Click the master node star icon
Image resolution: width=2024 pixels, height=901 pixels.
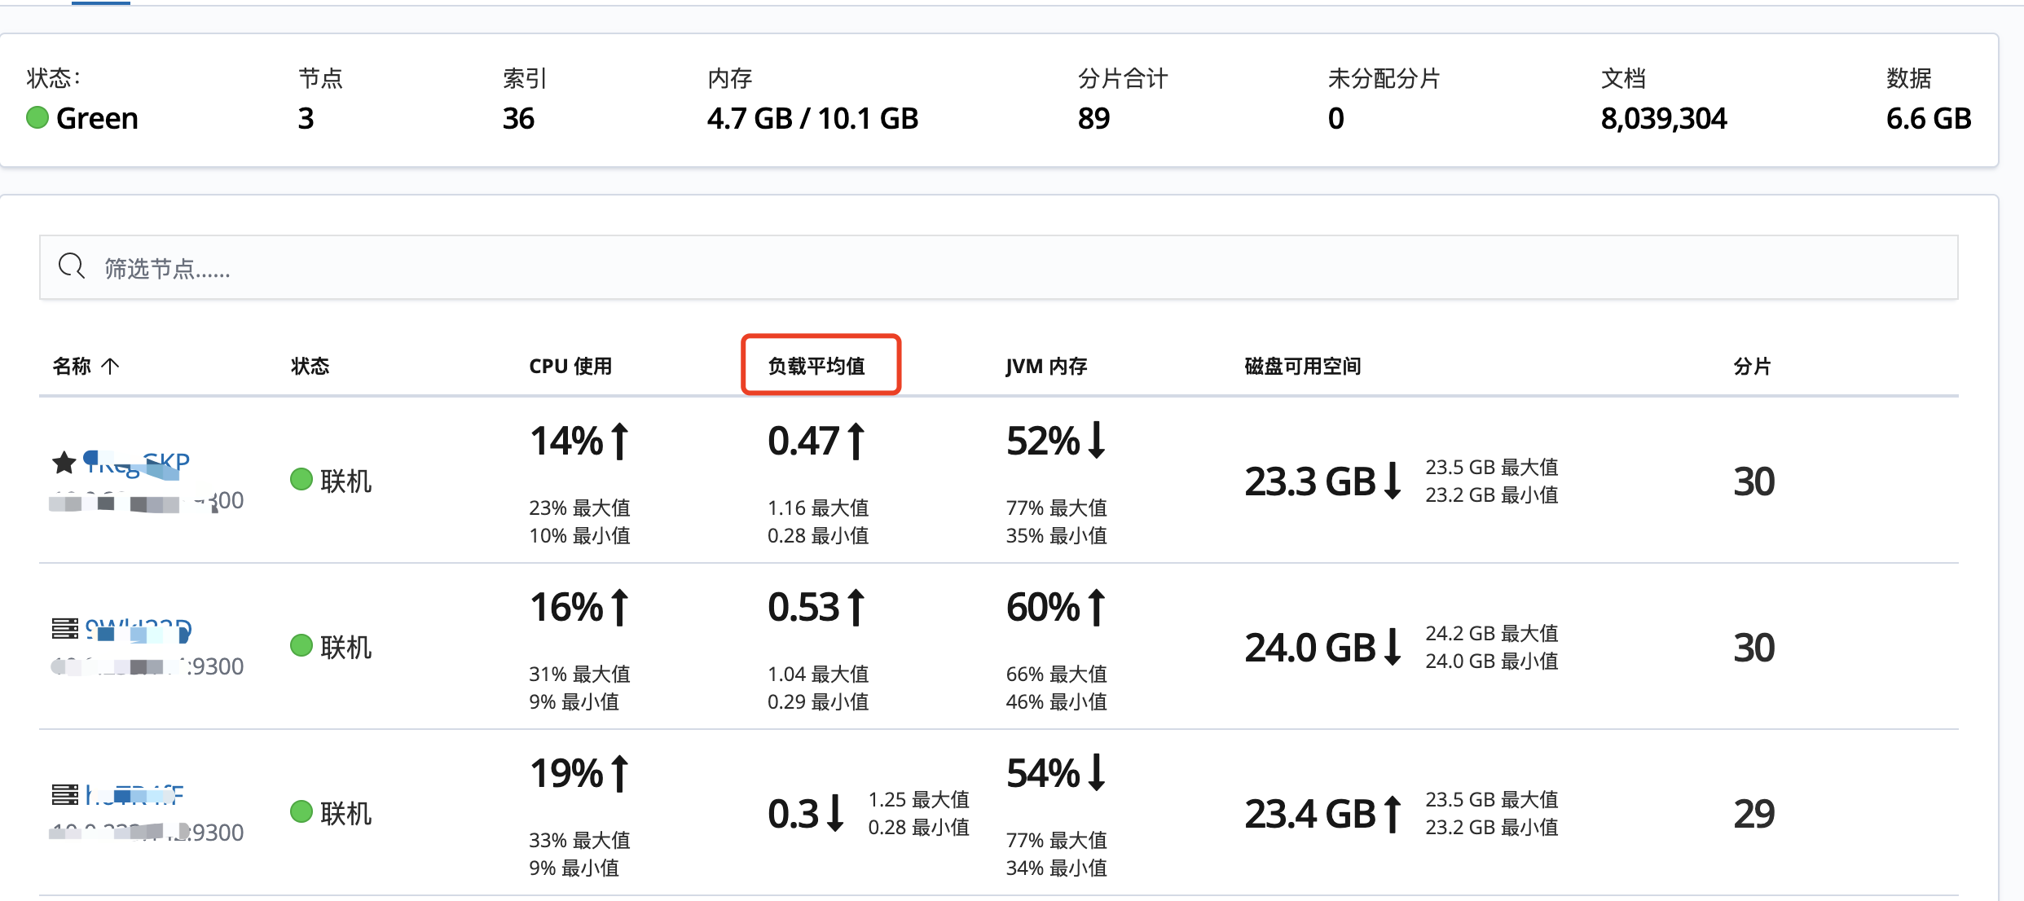pyautogui.click(x=64, y=463)
